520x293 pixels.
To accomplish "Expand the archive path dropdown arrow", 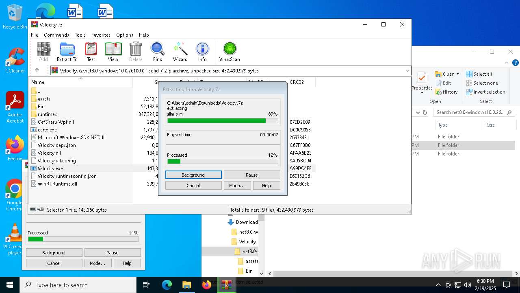I will point(407,71).
